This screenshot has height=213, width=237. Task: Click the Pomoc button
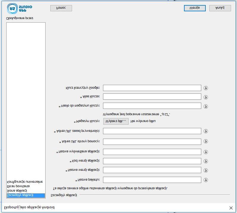click(x=61, y=8)
